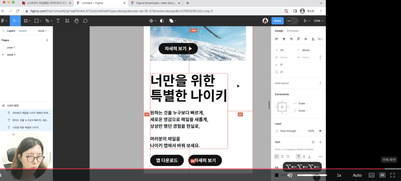
Task: Click Align right icon
Action: coord(291,39)
